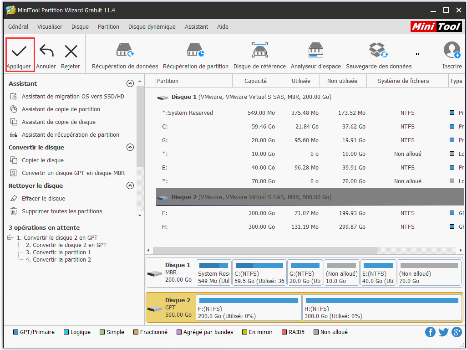Sort by Système de fichiers column header
This screenshot has height=350, width=467.
tap(407, 81)
